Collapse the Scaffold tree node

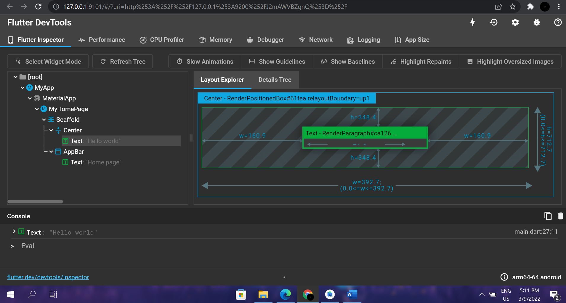coord(44,120)
